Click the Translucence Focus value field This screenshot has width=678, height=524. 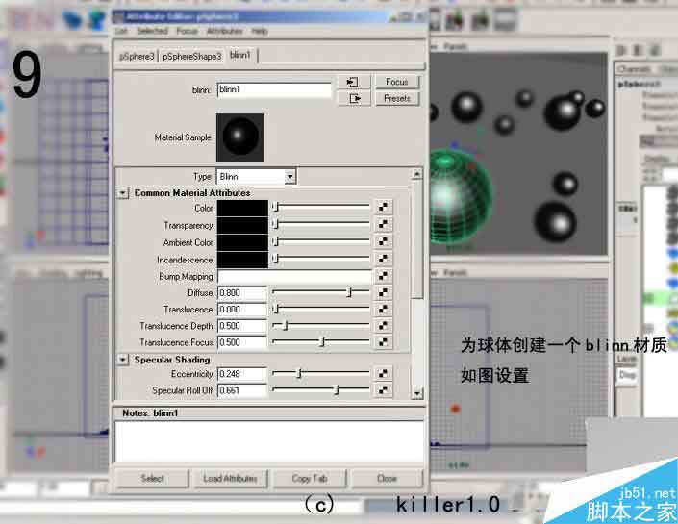242,342
